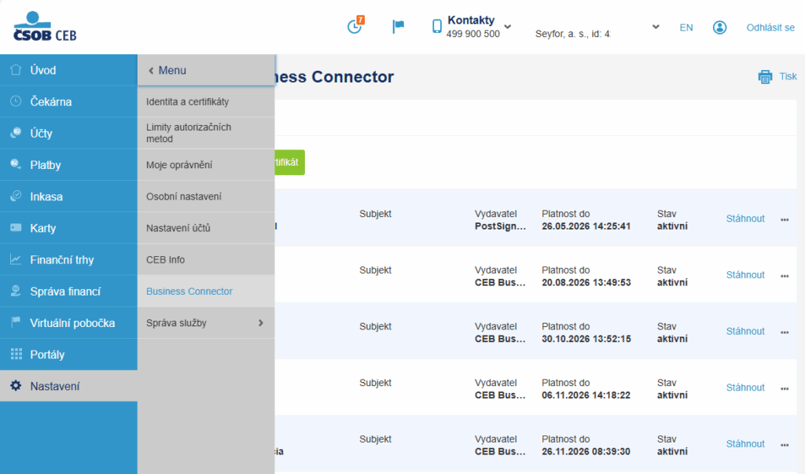Image resolution: width=805 pixels, height=474 pixels.
Task: Go back using the Menu chevron
Action: (151, 71)
